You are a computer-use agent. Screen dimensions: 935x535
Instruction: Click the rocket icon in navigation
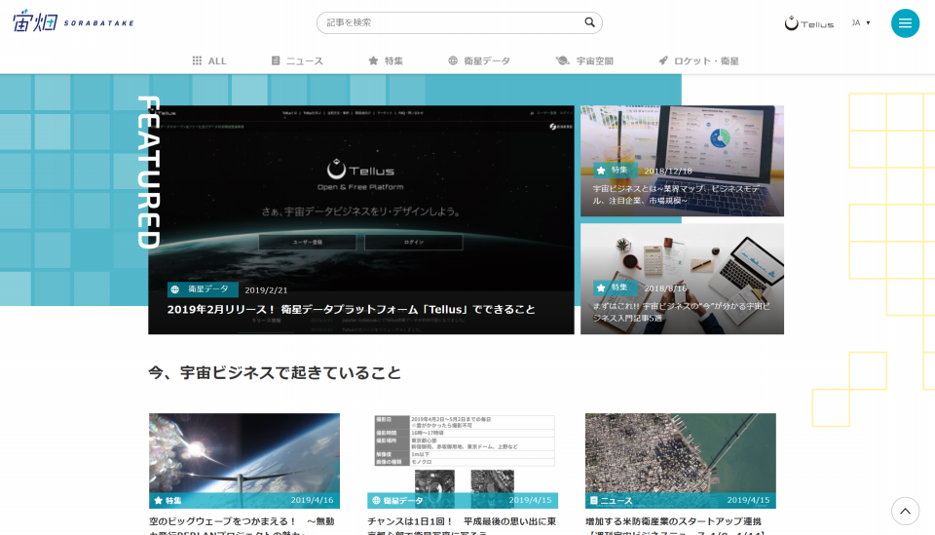[663, 60]
